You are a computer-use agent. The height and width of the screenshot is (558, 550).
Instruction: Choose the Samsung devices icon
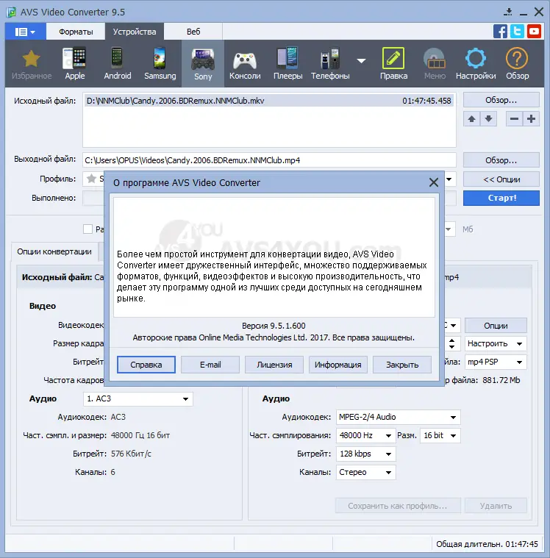coord(160,64)
